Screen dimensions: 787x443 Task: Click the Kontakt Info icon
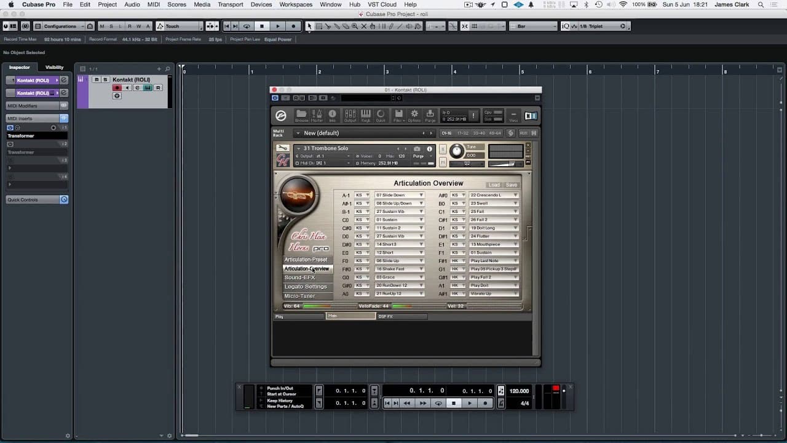click(332, 115)
